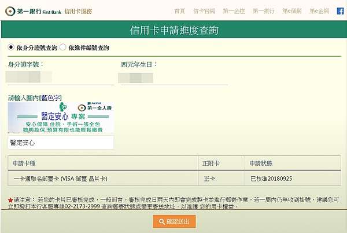Click the 信用卡申請進度查詢 page title
347x233 pixels.
coord(174,30)
